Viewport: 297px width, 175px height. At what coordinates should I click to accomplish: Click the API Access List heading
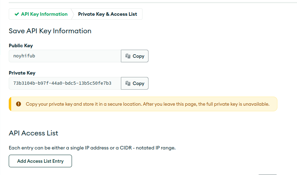(x=33, y=133)
